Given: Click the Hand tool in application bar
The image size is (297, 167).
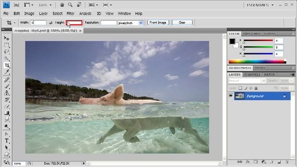Looking at the screenshot, I should click(62, 5).
